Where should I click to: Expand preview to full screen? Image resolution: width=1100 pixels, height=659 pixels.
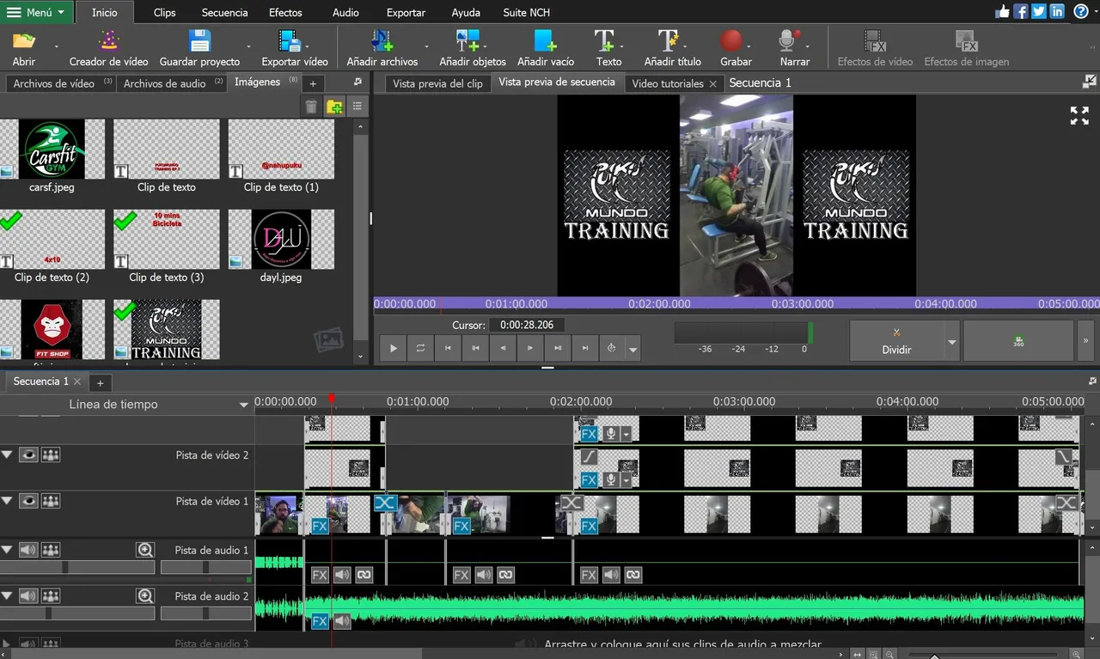[x=1079, y=116]
